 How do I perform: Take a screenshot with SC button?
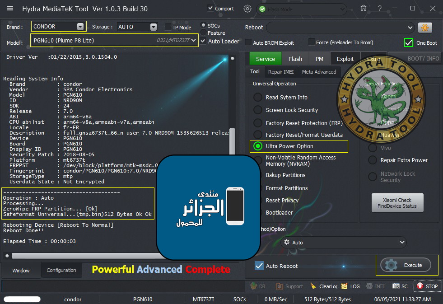pyautogui.click(x=400, y=286)
